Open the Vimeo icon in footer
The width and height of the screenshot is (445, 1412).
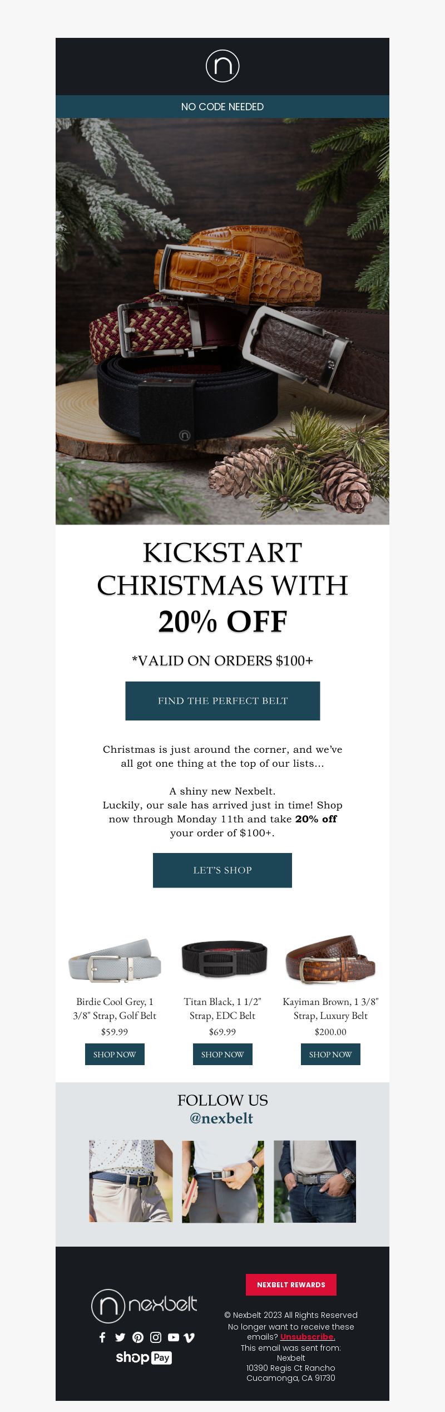point(189,1337)
